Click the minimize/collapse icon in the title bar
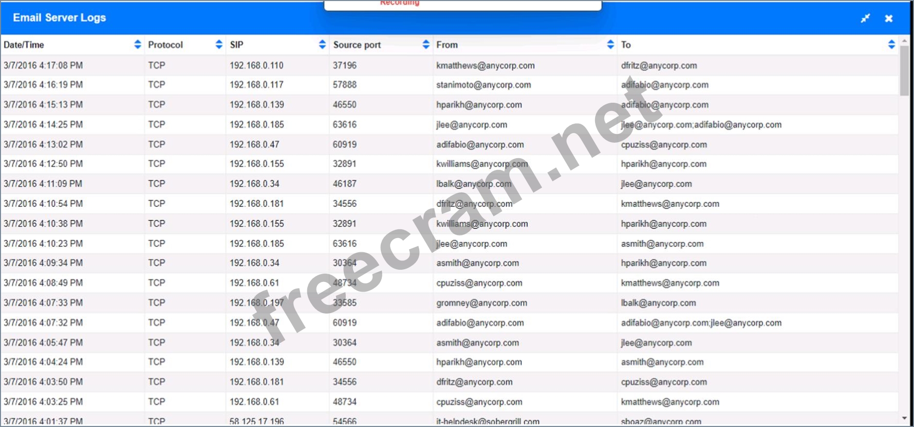 point(865,19)
